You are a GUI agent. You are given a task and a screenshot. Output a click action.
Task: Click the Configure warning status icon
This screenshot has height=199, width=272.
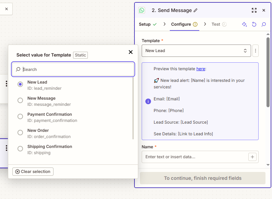tap(195, 24)
